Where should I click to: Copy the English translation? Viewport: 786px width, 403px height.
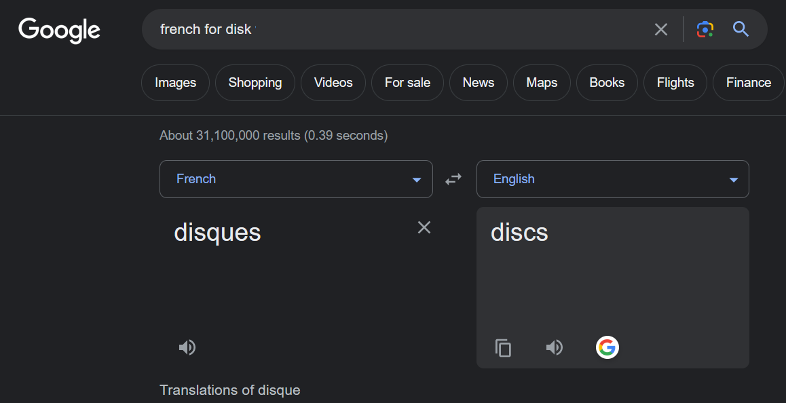[503, 347]
